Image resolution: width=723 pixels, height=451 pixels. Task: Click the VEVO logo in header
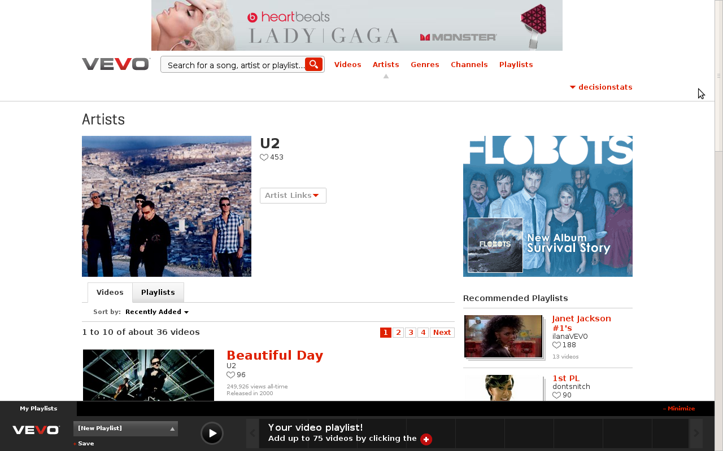click(x=116, y=64)
